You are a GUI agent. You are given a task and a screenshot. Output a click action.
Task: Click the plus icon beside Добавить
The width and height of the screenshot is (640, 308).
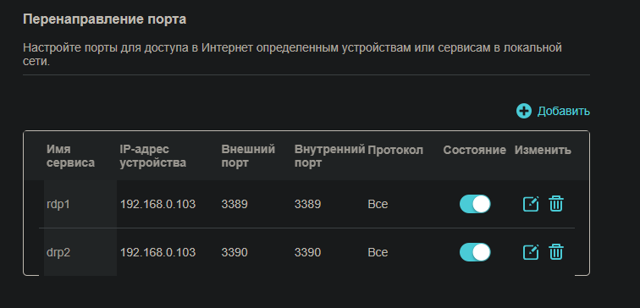click(524, 111)
